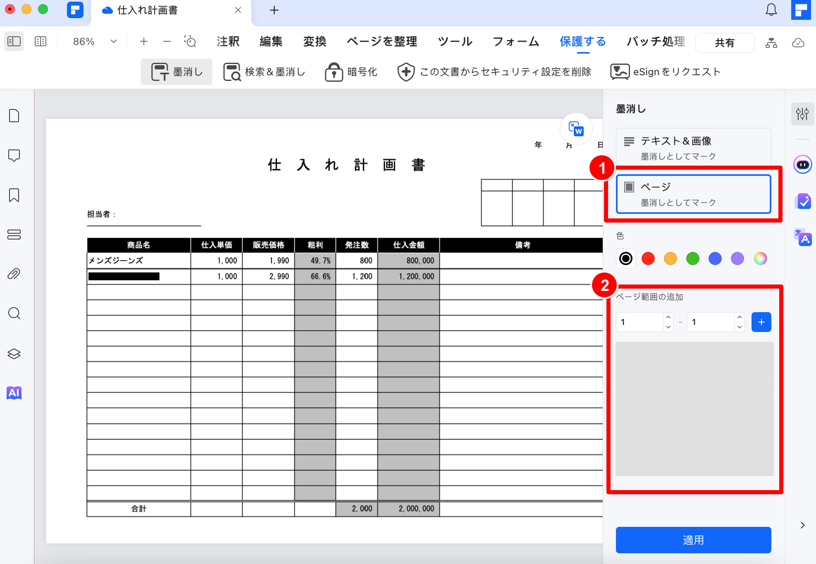Open the zoom percentage dropdown
The height and width of the screenshot is (564, 816).
[x=114, y=41]
